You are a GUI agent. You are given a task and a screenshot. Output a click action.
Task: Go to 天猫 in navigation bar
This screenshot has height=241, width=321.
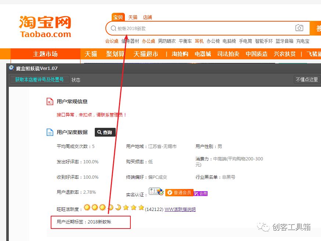91,54
